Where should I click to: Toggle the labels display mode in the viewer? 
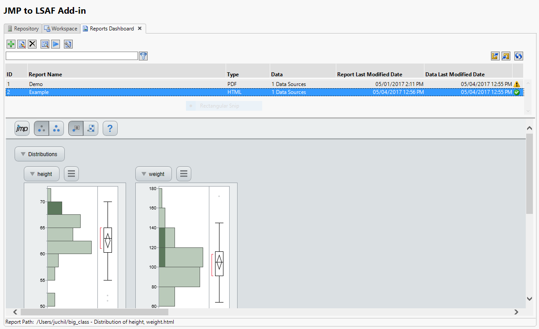coord(75,128)
